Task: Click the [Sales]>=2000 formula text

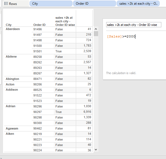Action: [121, 36]
